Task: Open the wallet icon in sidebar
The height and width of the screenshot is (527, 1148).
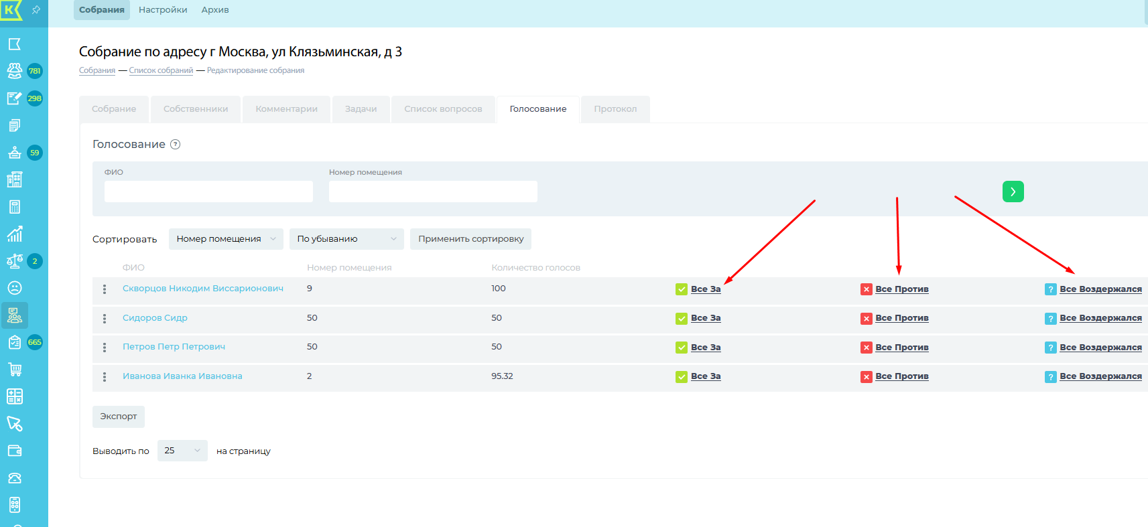Action: point(15,451)
